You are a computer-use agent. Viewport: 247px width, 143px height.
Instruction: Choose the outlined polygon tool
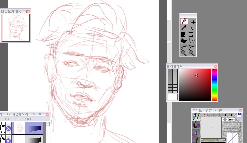pyautogui.click(x=192, y=40)
